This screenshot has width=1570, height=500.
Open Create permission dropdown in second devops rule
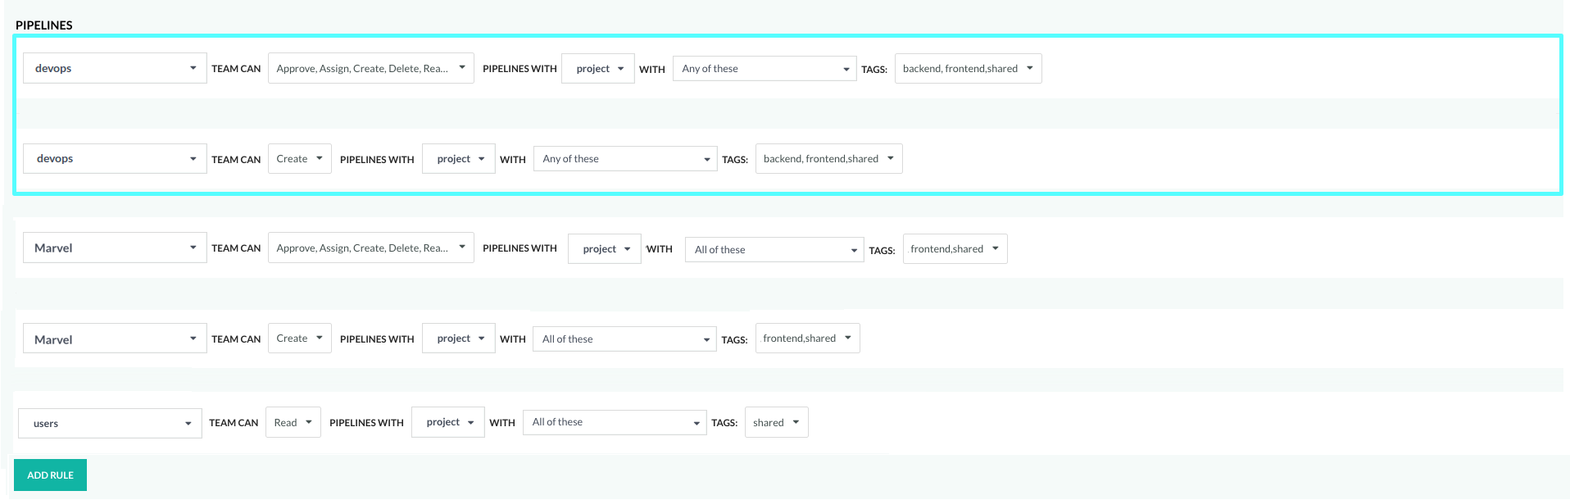point(299,159)
